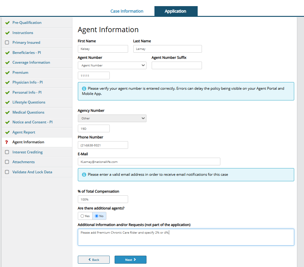
Task: Switch to the Case Information tab
Action: [127, 11]
